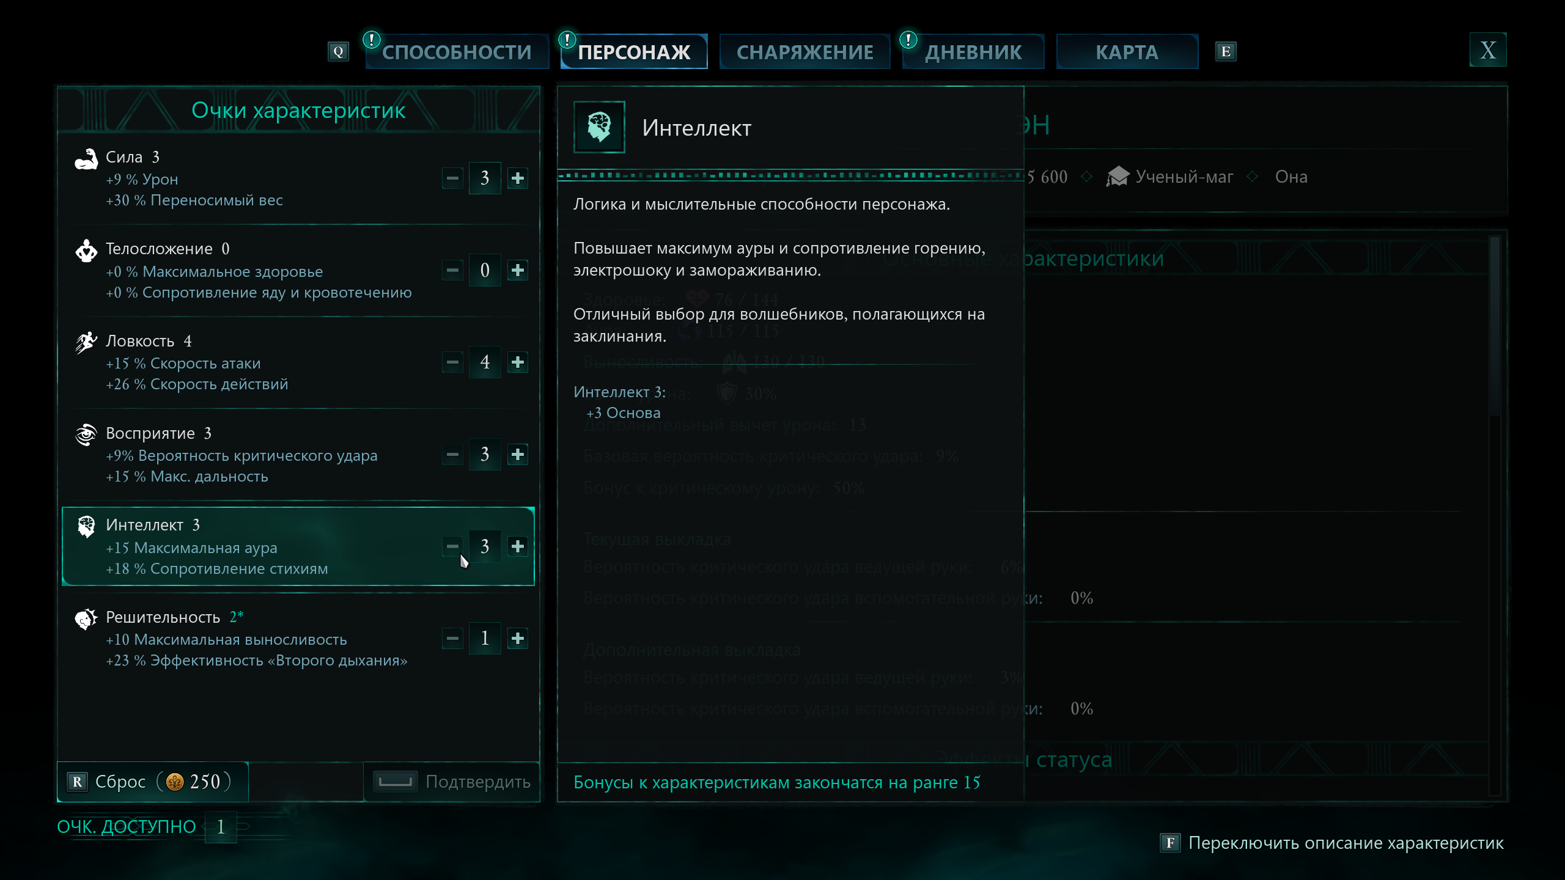Go to the Карта tab
The height and width of the screenshot is (880, 1565).
point(1127,52)
